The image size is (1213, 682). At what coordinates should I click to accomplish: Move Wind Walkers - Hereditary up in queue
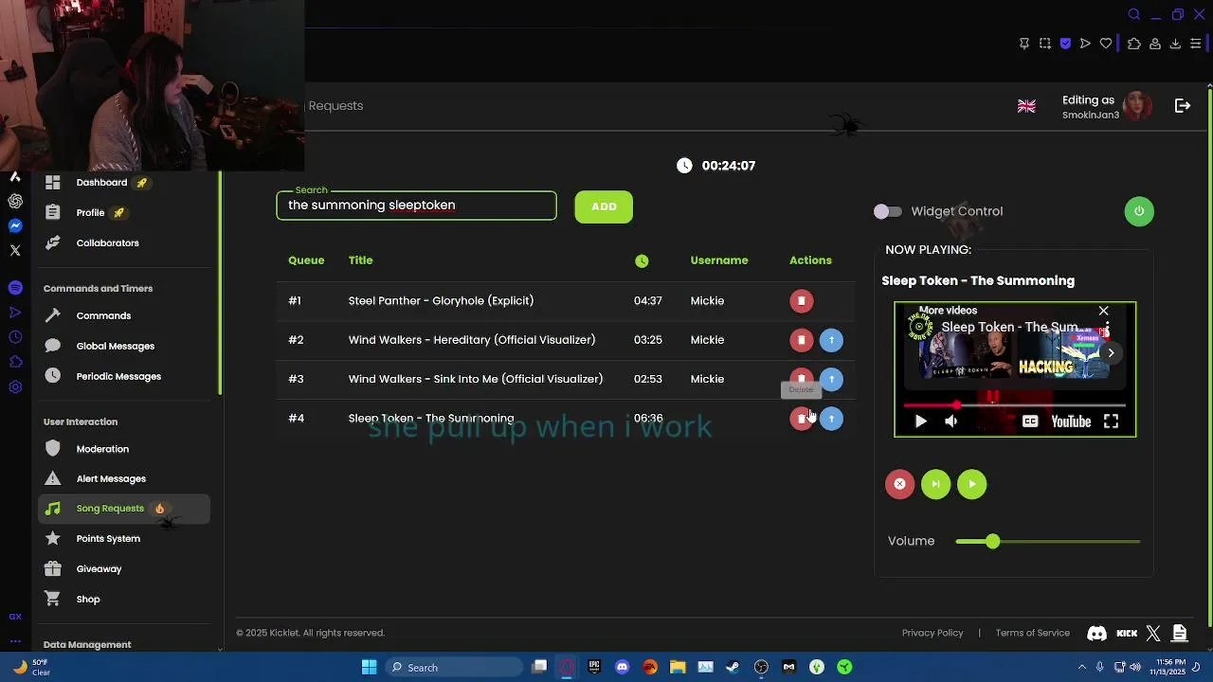[831, 340]
